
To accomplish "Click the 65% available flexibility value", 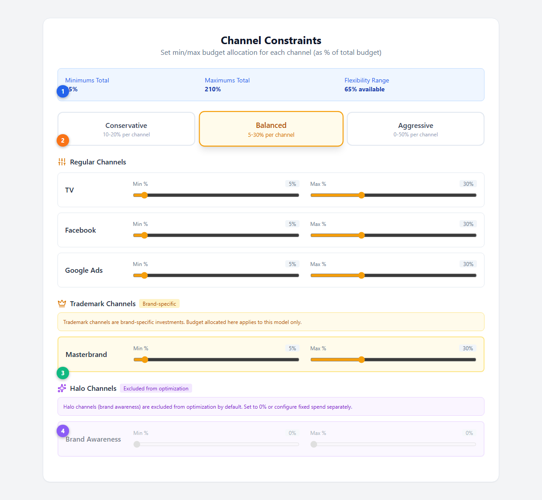I will (365, 89).
